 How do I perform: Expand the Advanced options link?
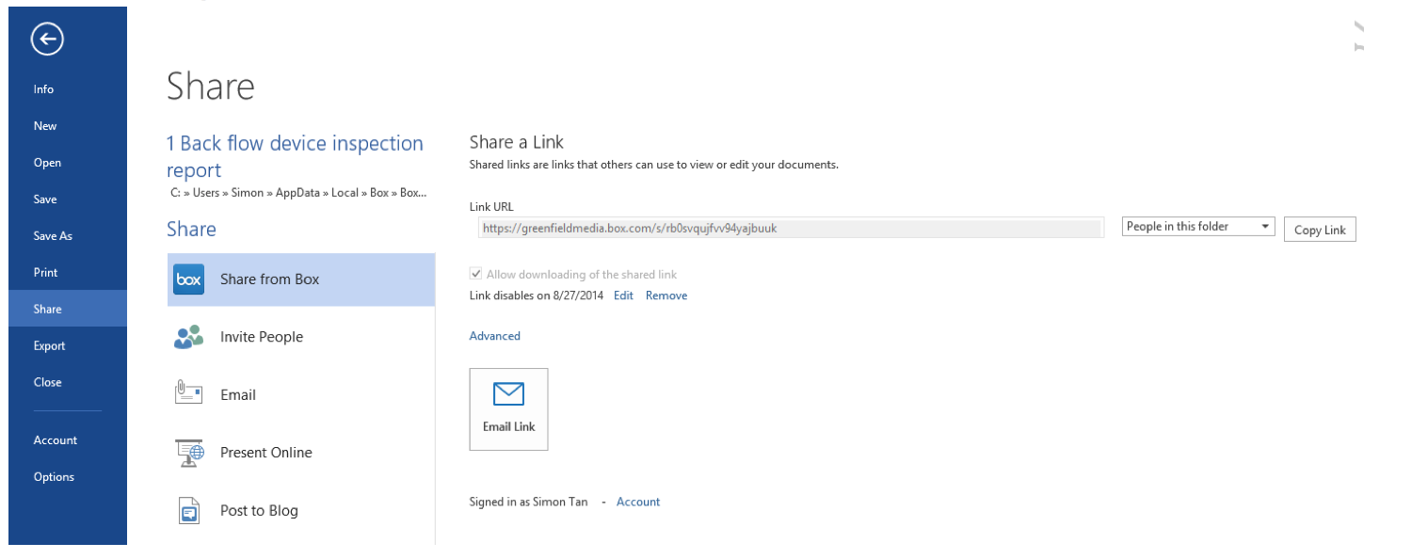coord(495,336)
